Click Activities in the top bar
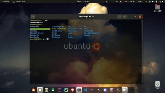 tap(5, 2)
